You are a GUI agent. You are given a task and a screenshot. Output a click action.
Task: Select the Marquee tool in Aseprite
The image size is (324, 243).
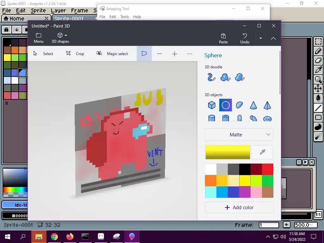(x=318, y=41)
